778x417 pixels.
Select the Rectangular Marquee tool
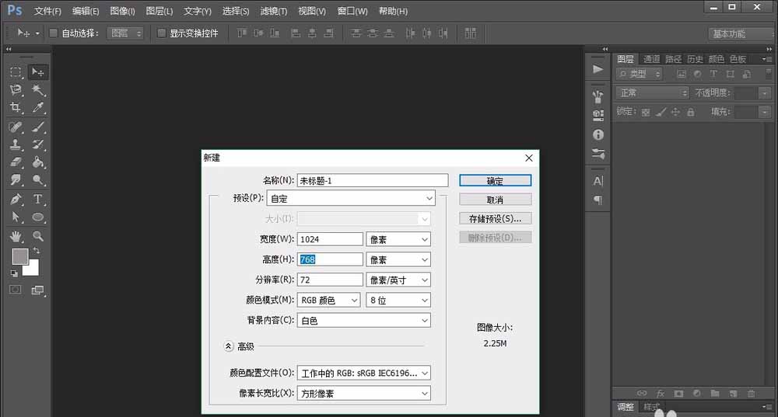point(16,72)
